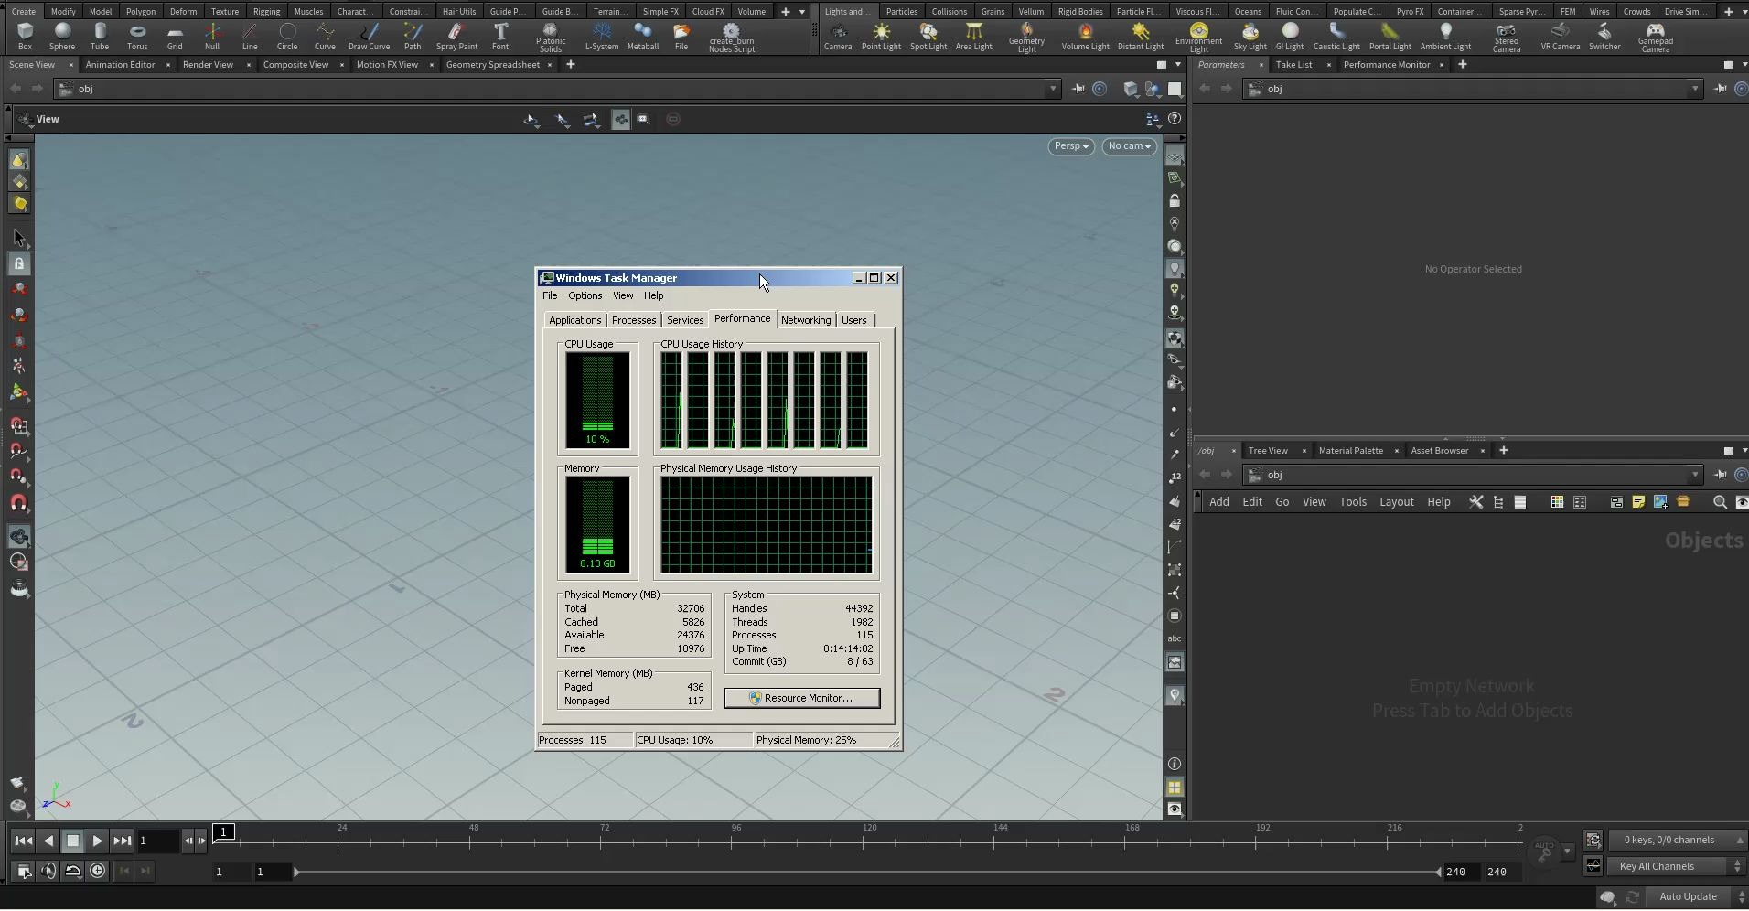Open the Persp viewport dropdown
The image size is (1749, 911).
(1070, 146)
